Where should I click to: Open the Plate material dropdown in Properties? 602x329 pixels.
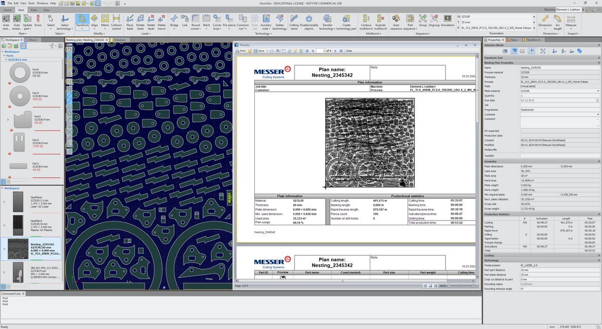(x=598, y=91)
